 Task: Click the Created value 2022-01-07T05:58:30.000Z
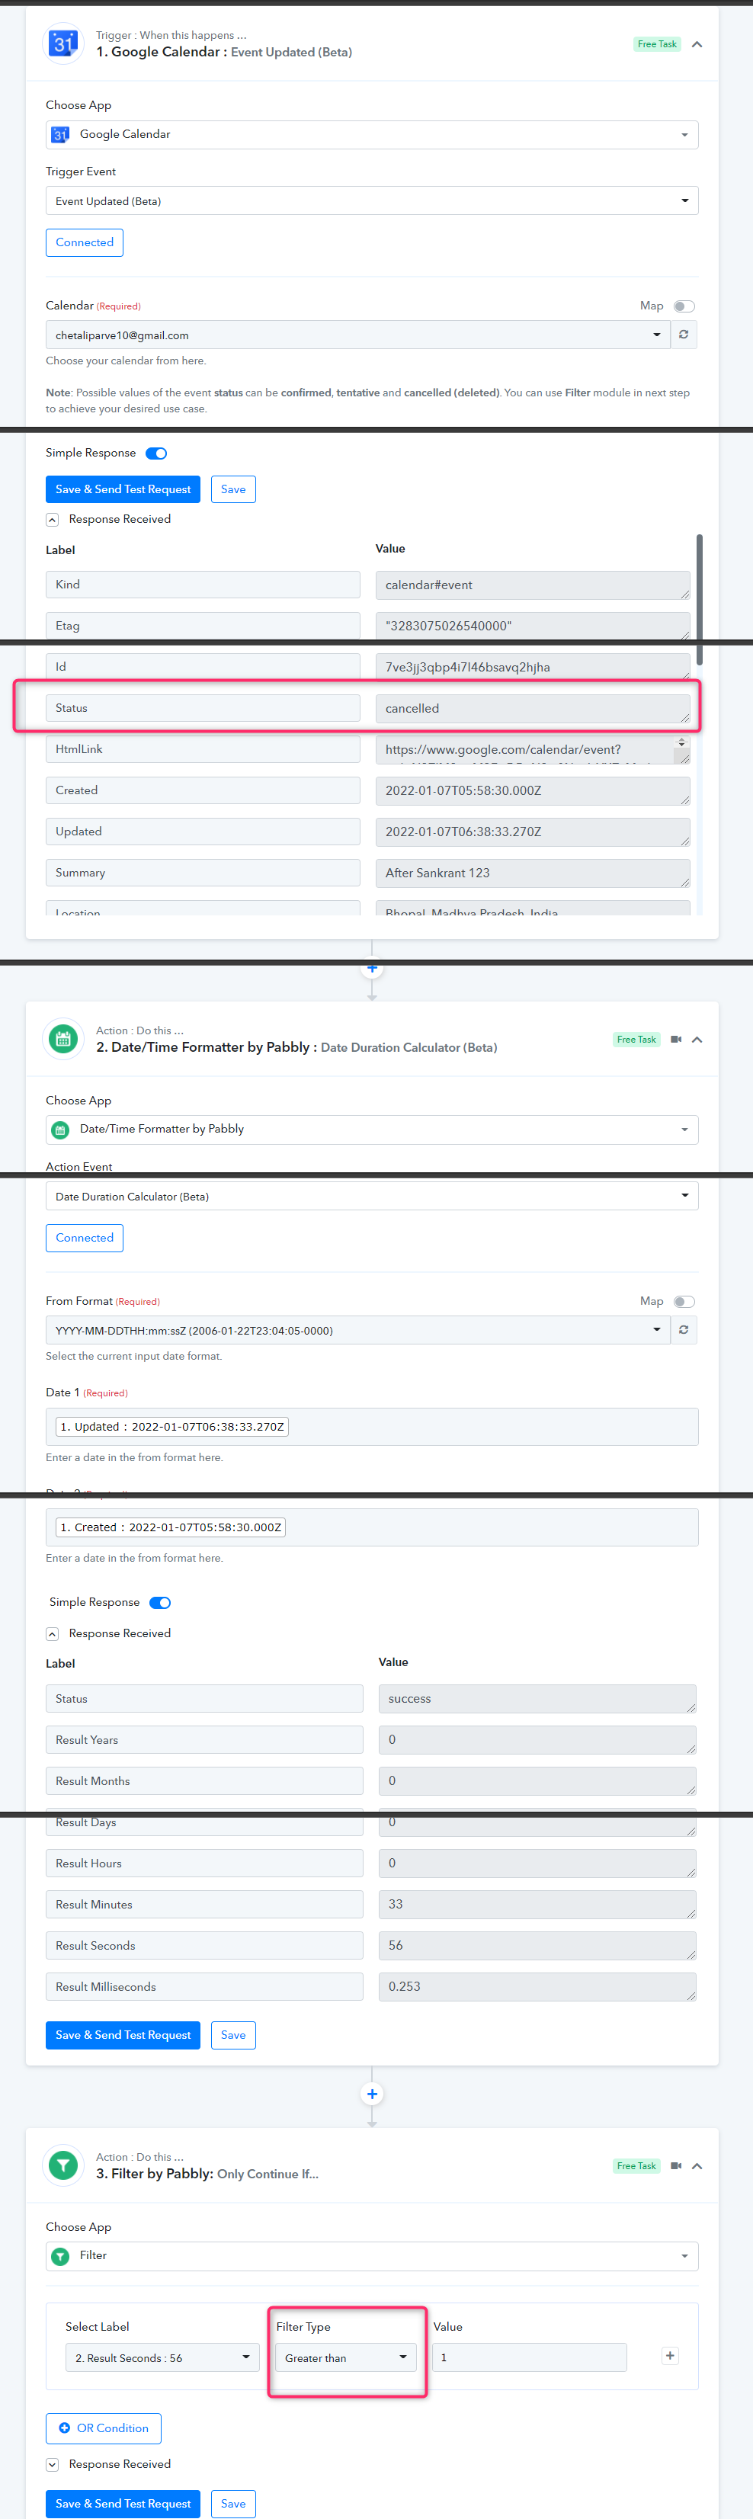[533, 790]
